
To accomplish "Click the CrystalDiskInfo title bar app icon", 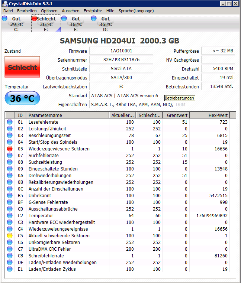I will tap(5, 4).
